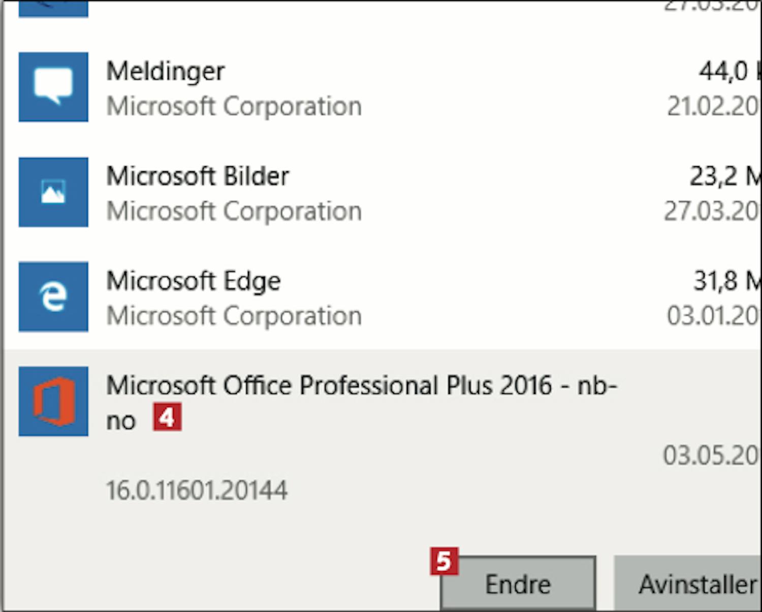The width and height of the screenshot is (762, 612).
Task: Select Microsoft Office Professional Plus 2016 title
Action: (361, 403)
